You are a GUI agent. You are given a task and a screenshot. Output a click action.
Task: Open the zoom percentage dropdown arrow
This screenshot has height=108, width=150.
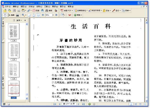(x=53, y=15)
